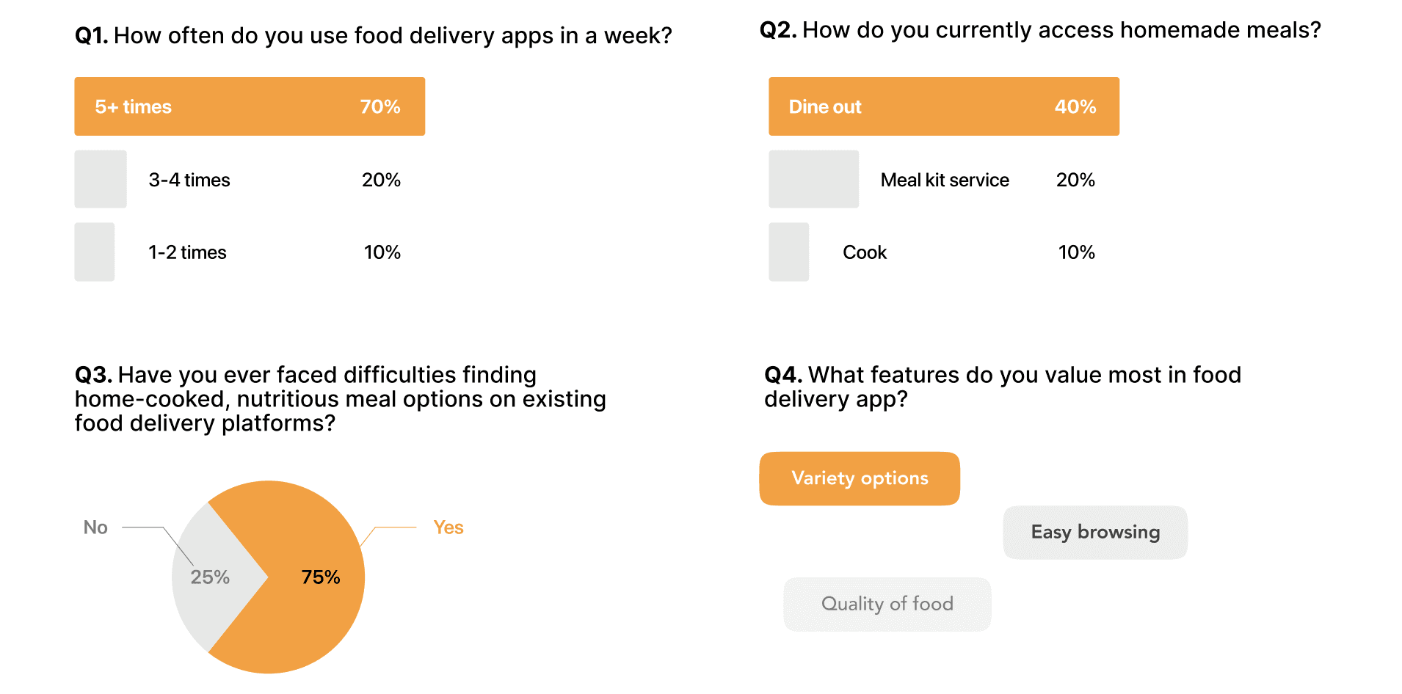Viewport: 1402px width, 694px height.
Task: Click the Variety options button
Action: 860,478
